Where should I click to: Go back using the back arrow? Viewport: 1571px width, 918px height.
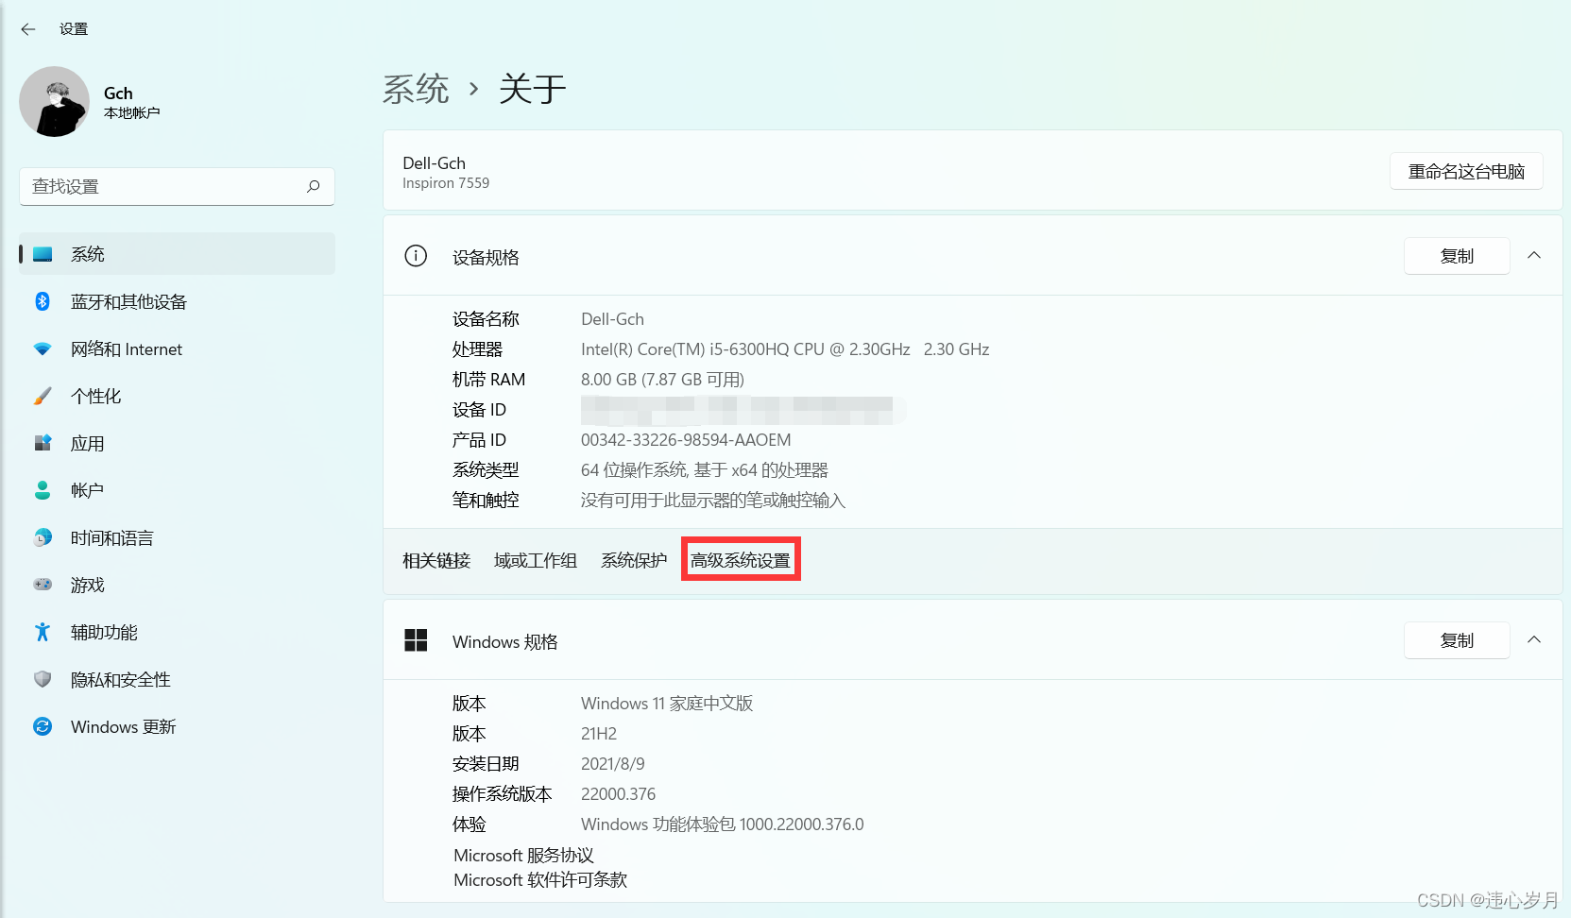tap(28, 29)
